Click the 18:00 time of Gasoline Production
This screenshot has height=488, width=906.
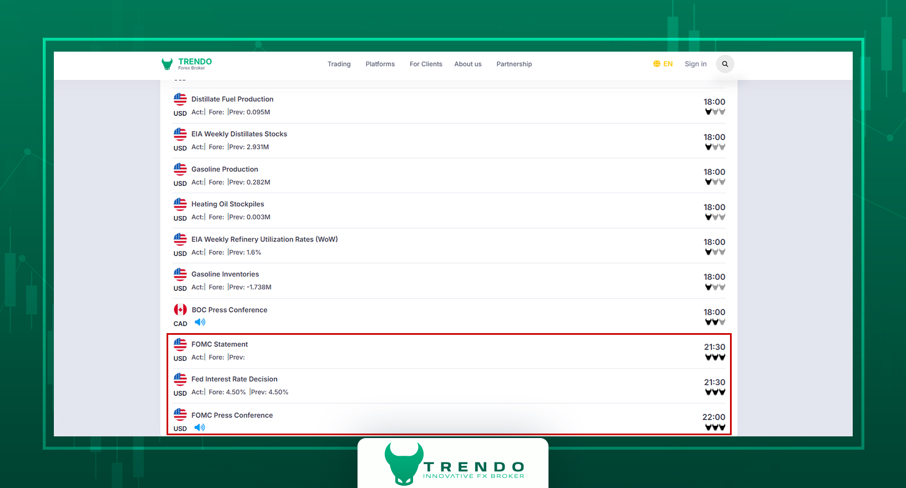click(x=714, y=172)
